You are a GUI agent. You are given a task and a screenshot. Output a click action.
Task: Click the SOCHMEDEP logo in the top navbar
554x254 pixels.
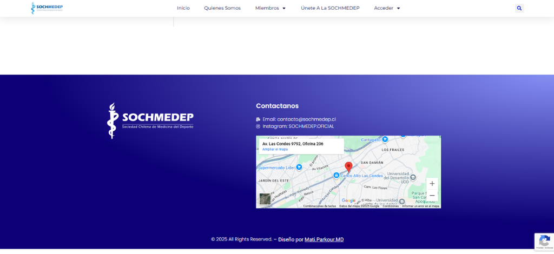pos(47,8)
